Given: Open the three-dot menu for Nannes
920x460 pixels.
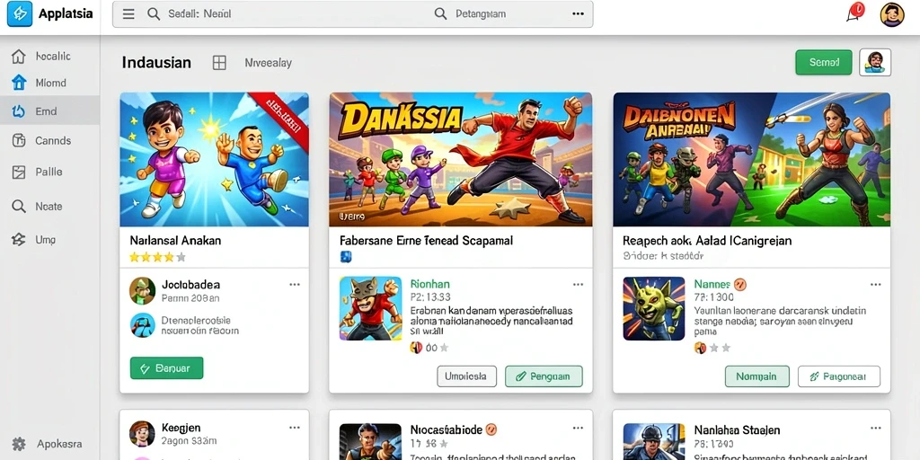Looking at the screenshot, I should [x=875, y=285].
